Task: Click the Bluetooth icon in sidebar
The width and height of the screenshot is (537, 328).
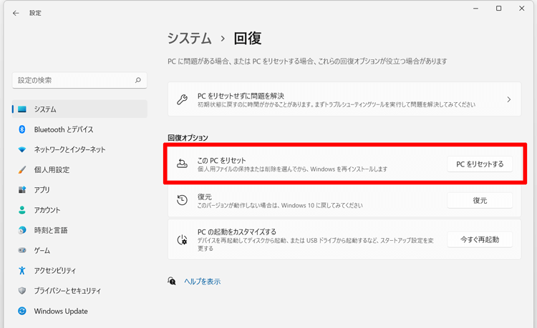Action: coord(22,129)
